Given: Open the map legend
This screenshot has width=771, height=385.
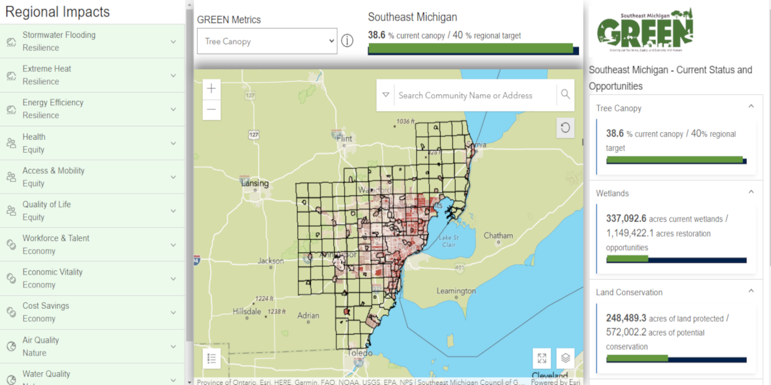Looking at the screenshot, I should click(x=211, y=357).
